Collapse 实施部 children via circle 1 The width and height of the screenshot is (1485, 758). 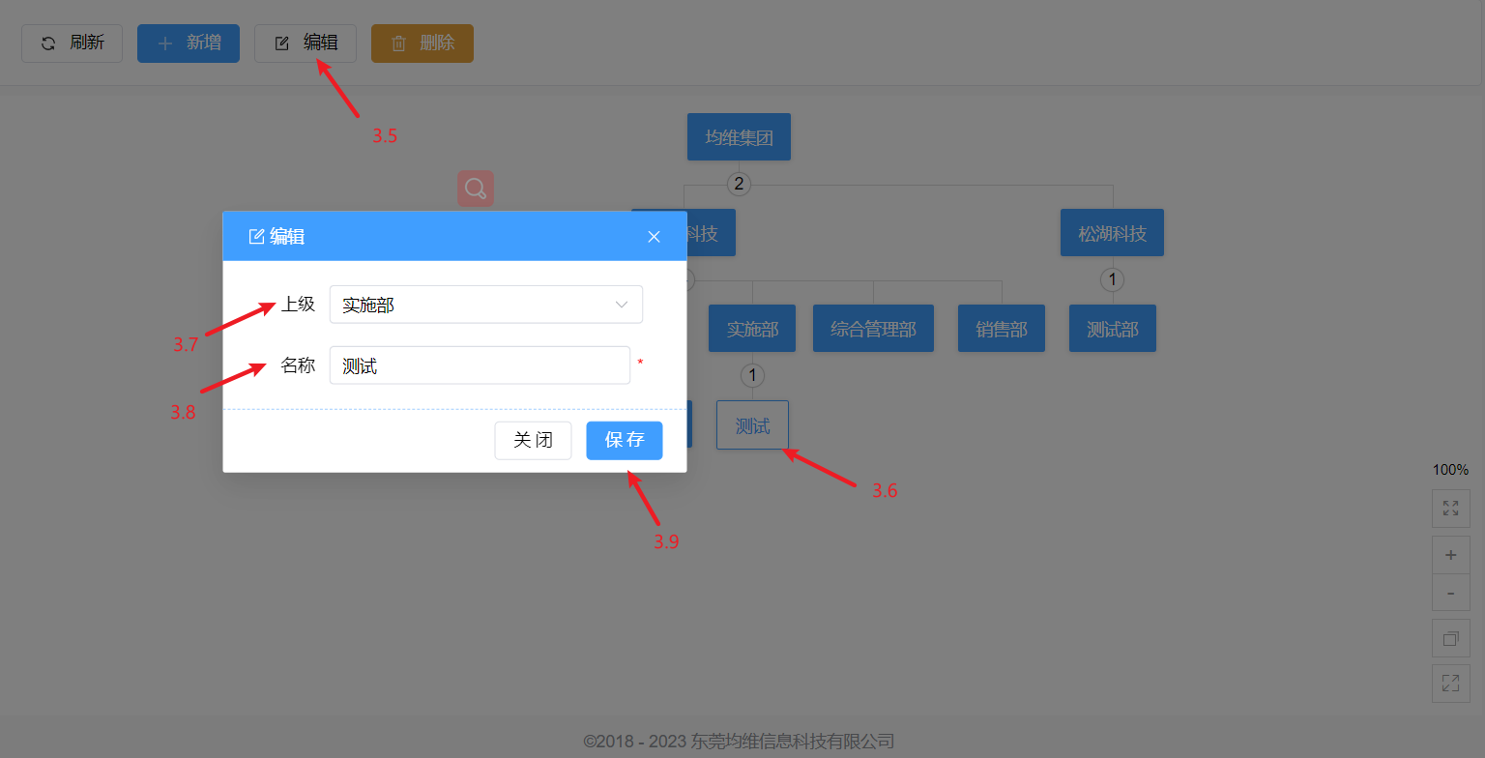tap(752, 375)
